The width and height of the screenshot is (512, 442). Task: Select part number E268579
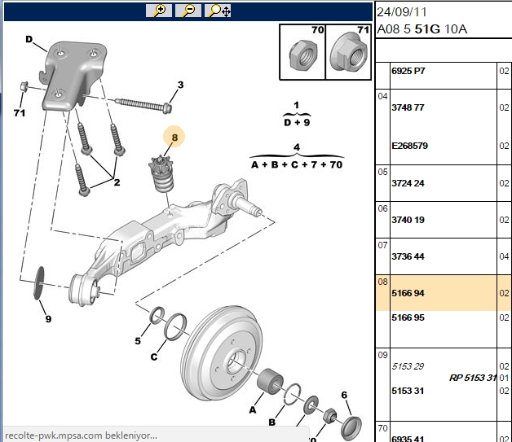click(x=410, y=146)
